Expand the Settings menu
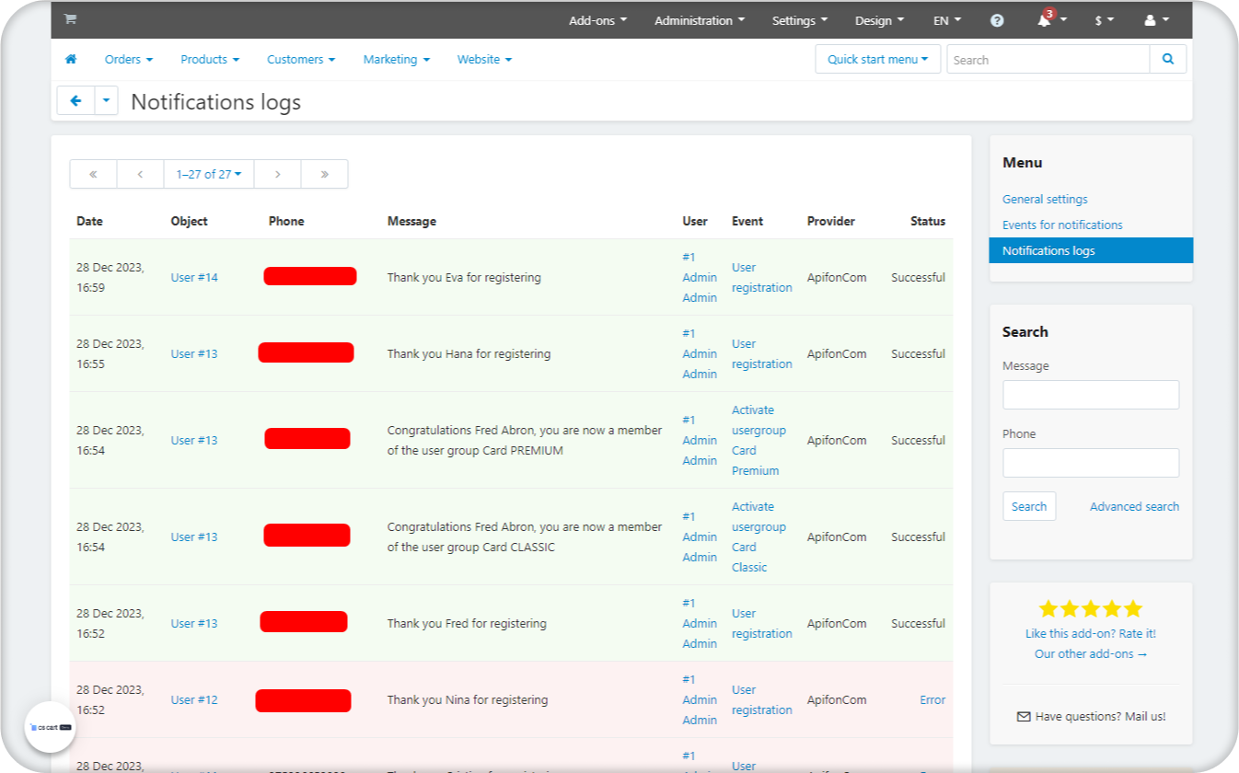 800,20
